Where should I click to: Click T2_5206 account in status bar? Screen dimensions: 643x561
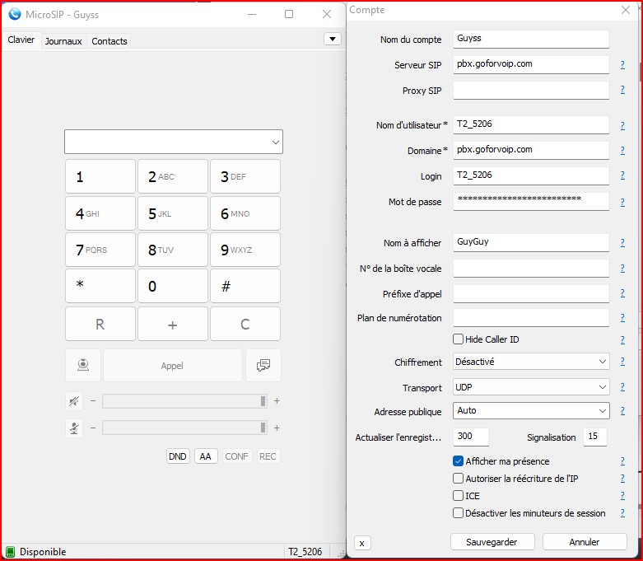(305, 552)
